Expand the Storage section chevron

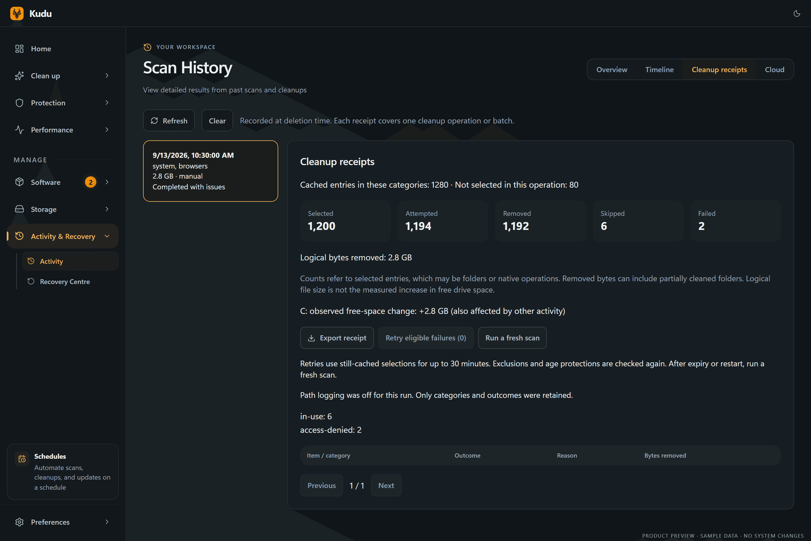point(107,209)
